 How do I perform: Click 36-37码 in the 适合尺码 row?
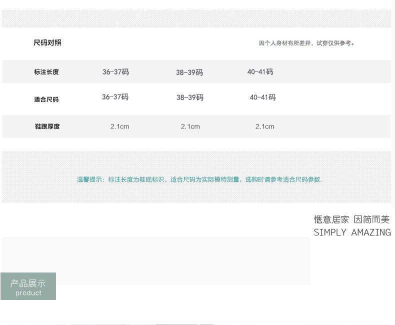115,96
